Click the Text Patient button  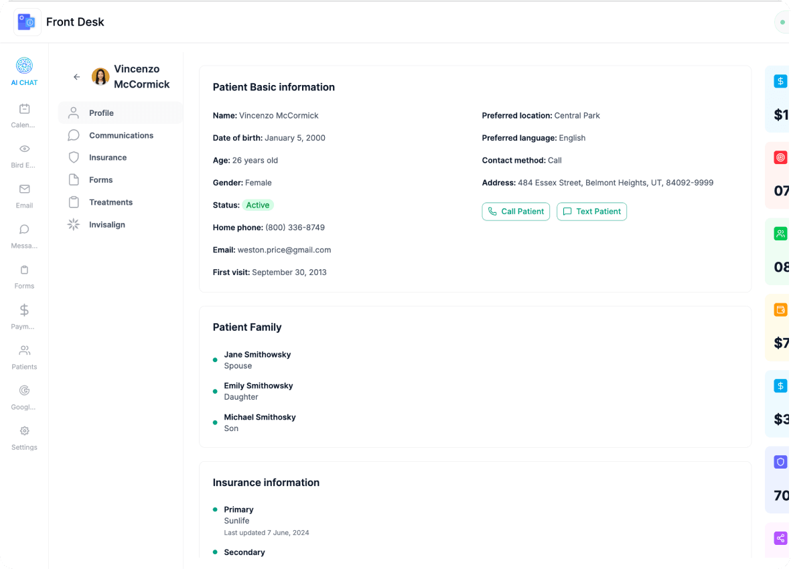pyautogui.click(x=591, y=212)
